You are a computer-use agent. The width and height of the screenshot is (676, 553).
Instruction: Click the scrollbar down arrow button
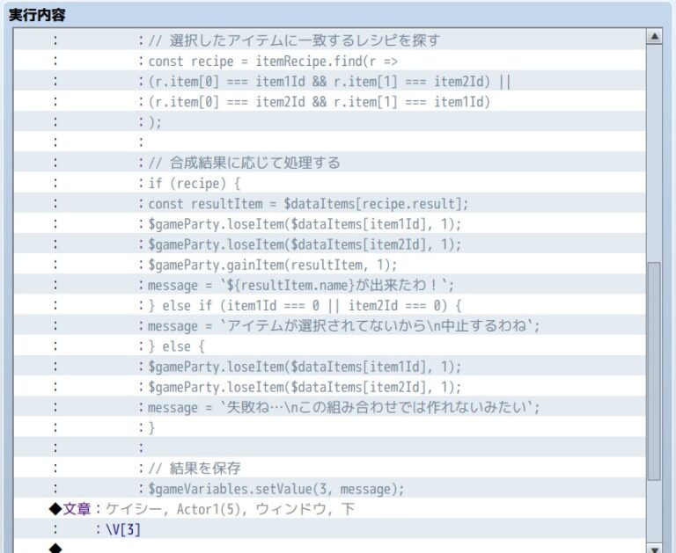point(653,547)
